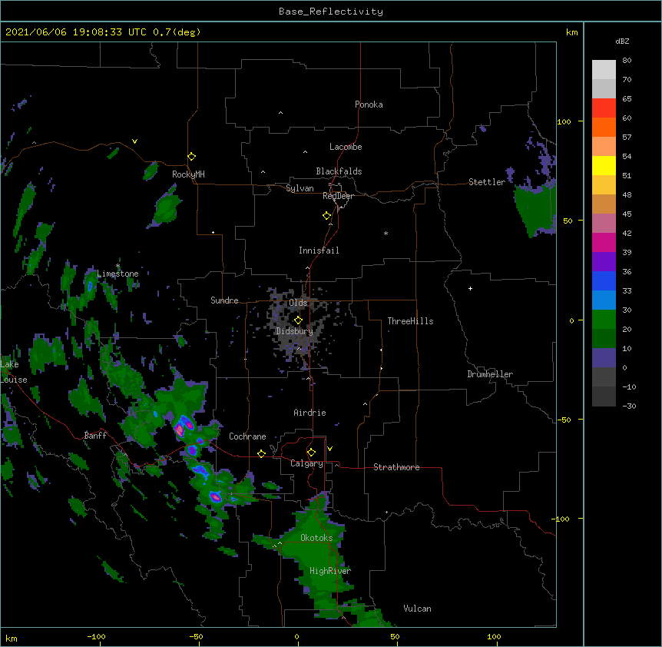Click the ThreeHills label
The width and height of the screenshot is (662, 647).
[x=410, y=321]
